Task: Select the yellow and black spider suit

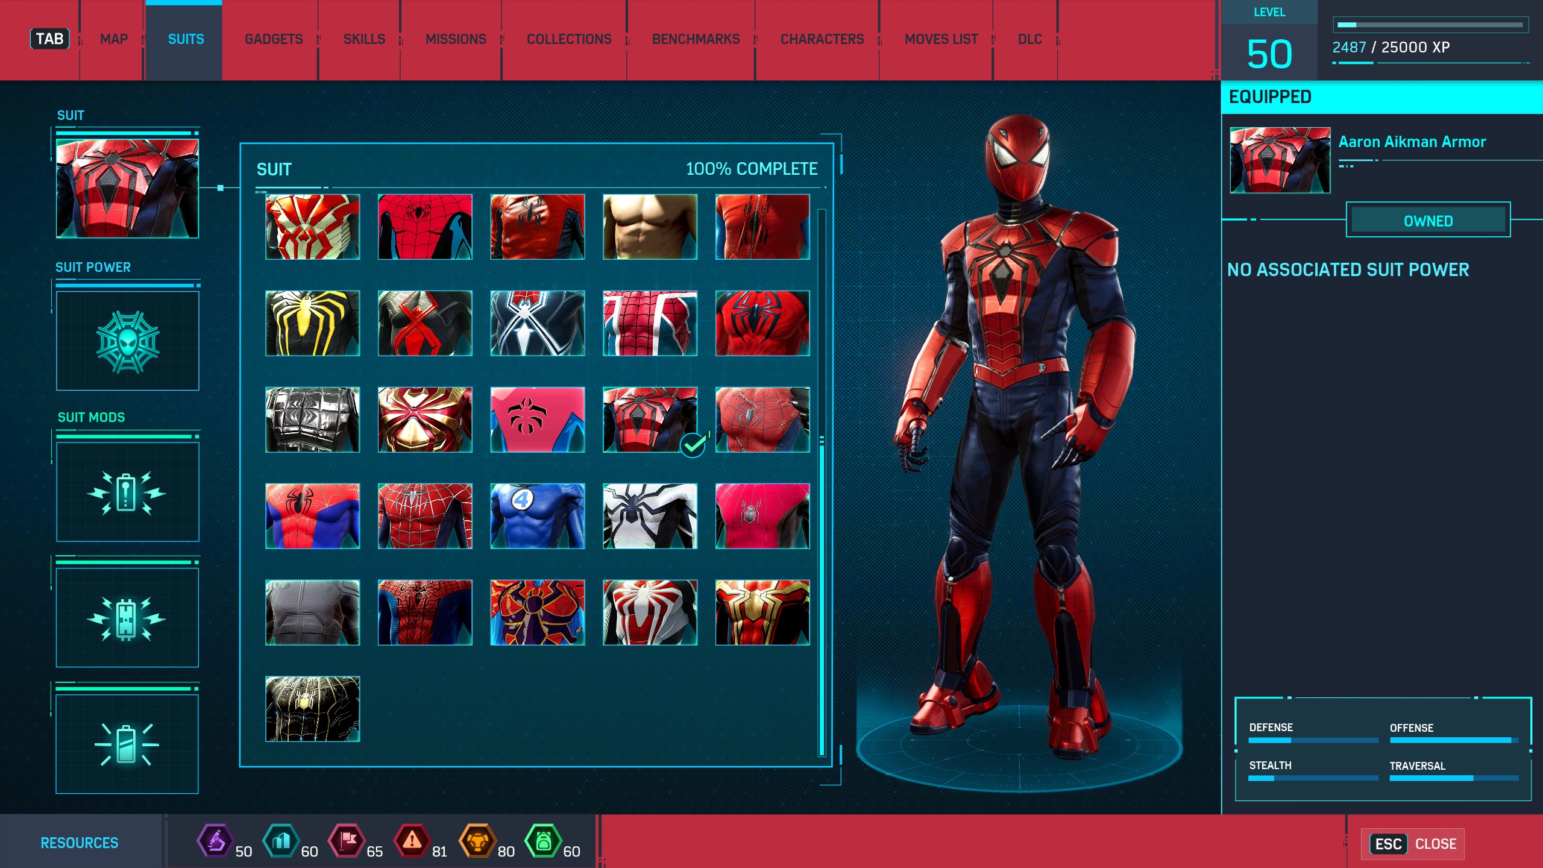Action: pos(312,323)
